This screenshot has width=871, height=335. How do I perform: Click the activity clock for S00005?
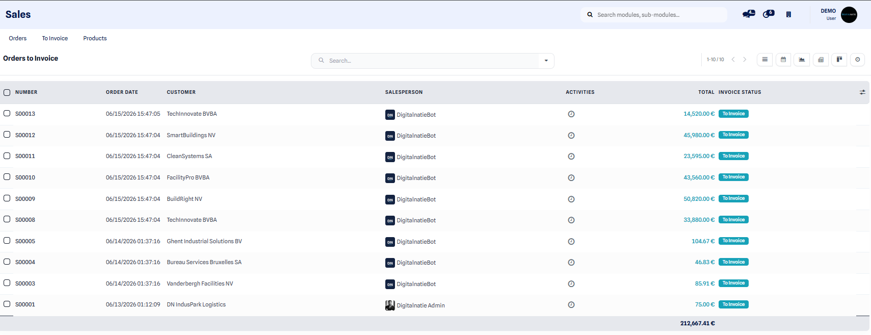tap(571, 242)
